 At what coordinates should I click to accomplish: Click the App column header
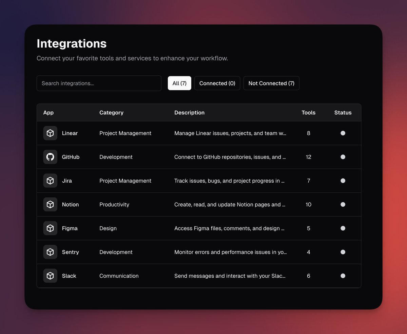[x=49, y=112]
